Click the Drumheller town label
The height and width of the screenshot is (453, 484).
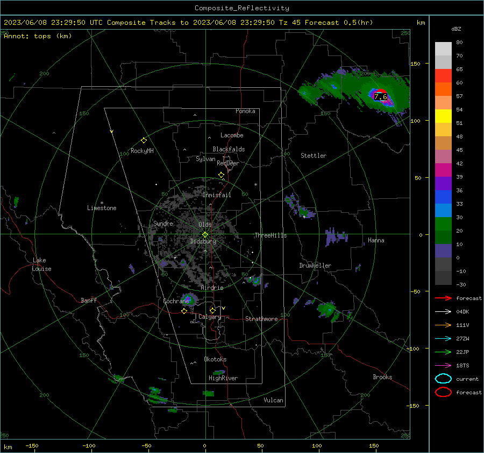pyautogui.click(x=315, y=266)
